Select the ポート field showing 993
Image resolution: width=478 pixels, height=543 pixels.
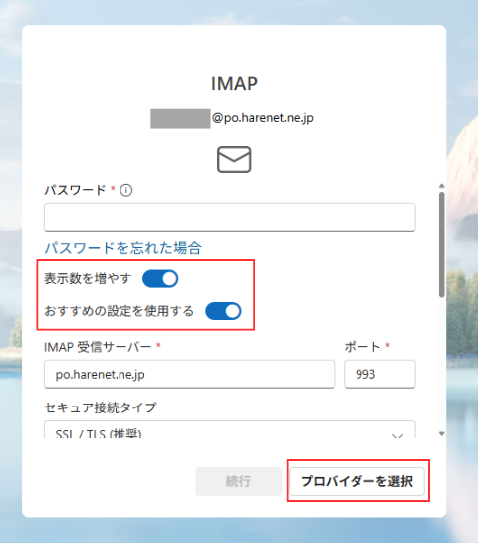click(379, 374)
